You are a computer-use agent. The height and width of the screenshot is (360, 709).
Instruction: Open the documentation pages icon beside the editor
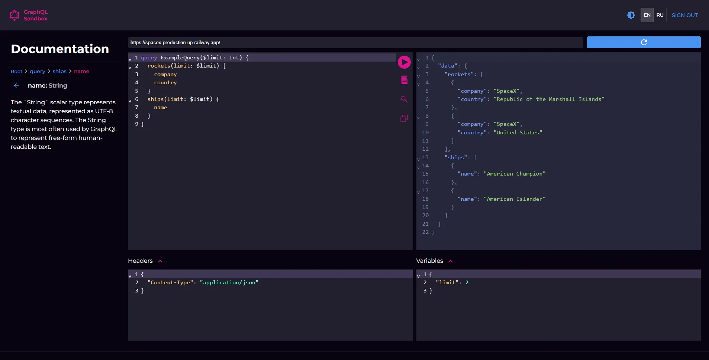click(x=404, y=80)
